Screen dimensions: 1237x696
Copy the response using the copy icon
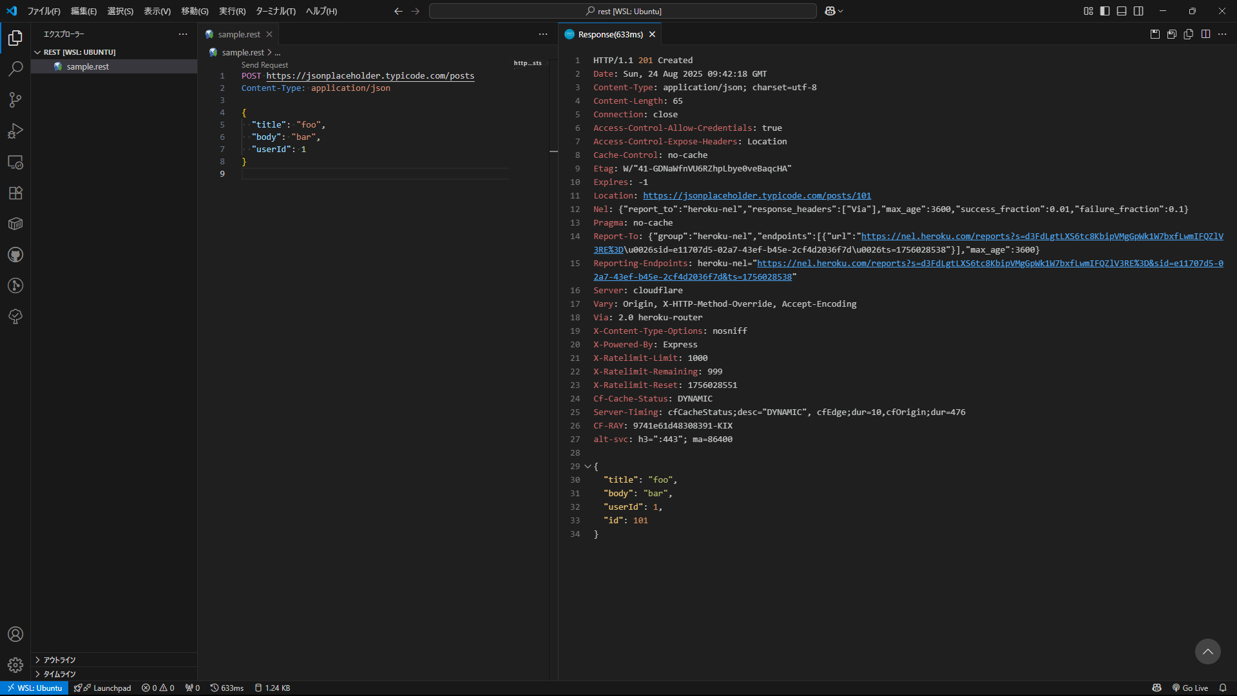pyautogui.click(x=1188, y=34)
